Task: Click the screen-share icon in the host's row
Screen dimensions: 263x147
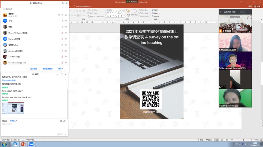Action: click(59, 15)
